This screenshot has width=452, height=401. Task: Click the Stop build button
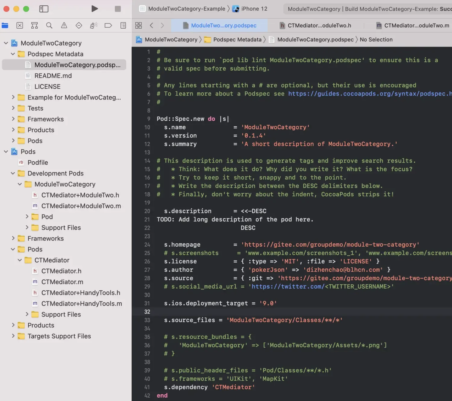point(118,9)
